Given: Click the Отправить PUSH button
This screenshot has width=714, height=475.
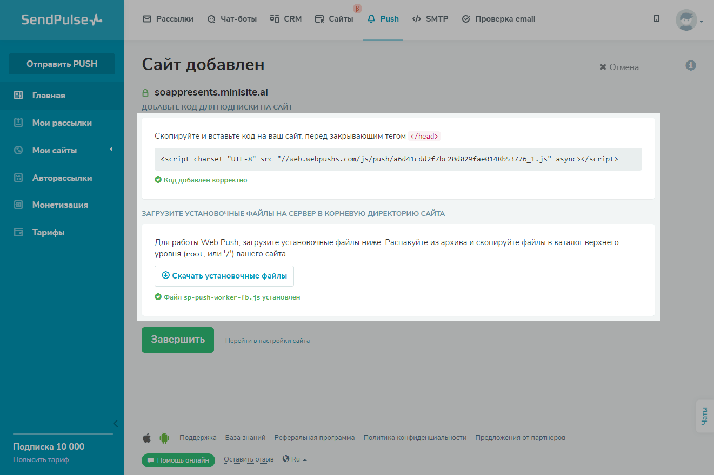Looking at the screenshot, I should (x=62, y=64).
